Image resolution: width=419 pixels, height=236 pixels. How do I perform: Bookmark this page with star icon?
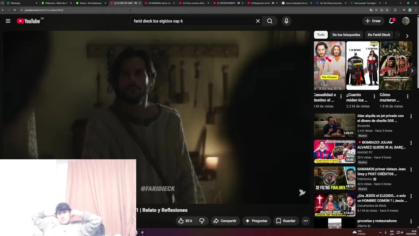387,10
